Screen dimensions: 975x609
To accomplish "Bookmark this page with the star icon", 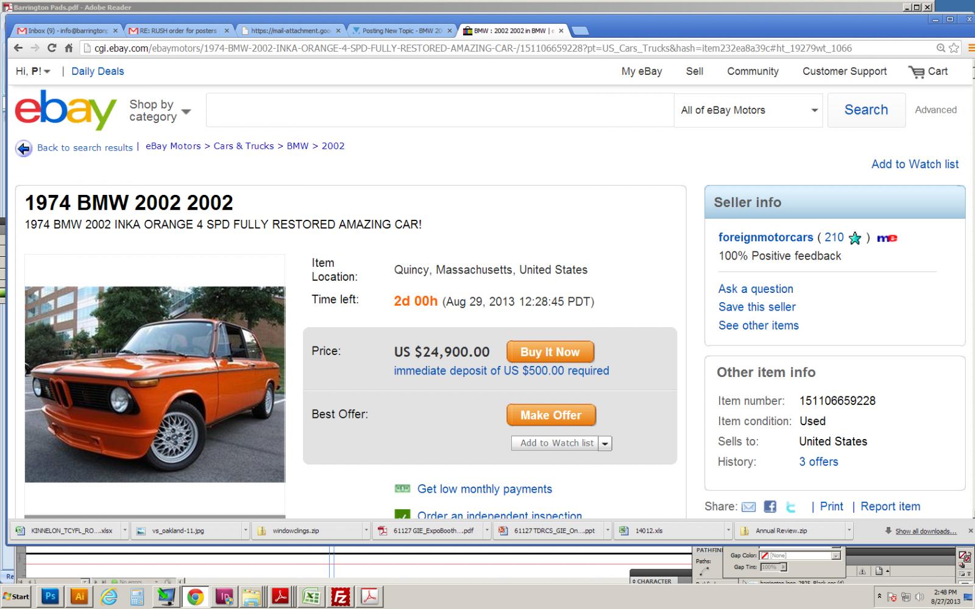I will (954, 48).
